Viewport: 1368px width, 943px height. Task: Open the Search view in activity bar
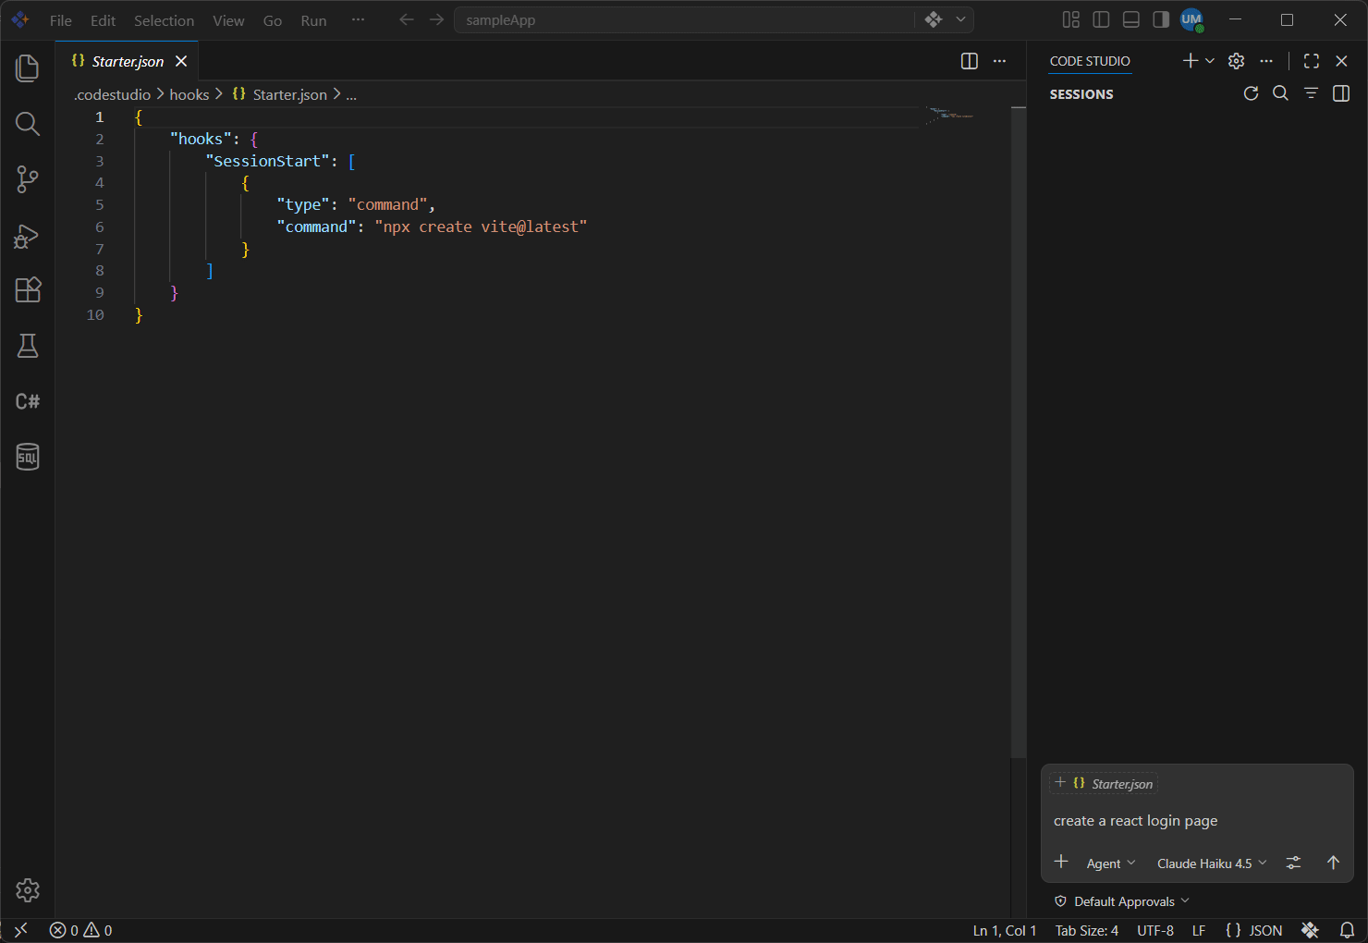[x=28, y=124]
